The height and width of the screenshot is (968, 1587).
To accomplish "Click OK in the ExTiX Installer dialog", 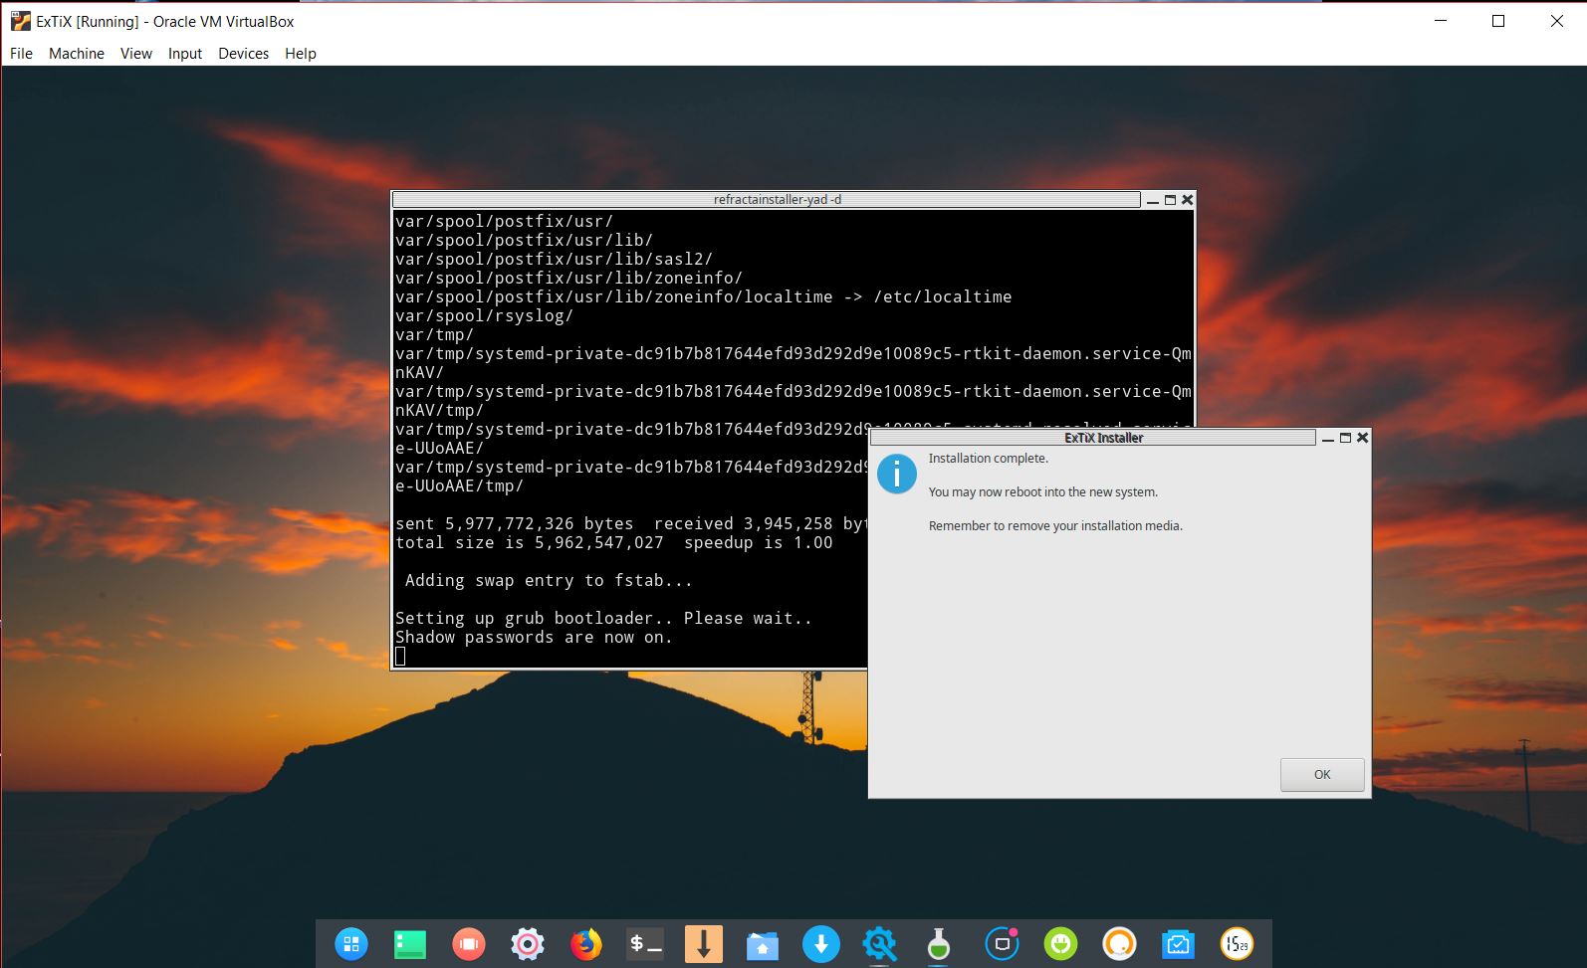I will point(1322,775).
